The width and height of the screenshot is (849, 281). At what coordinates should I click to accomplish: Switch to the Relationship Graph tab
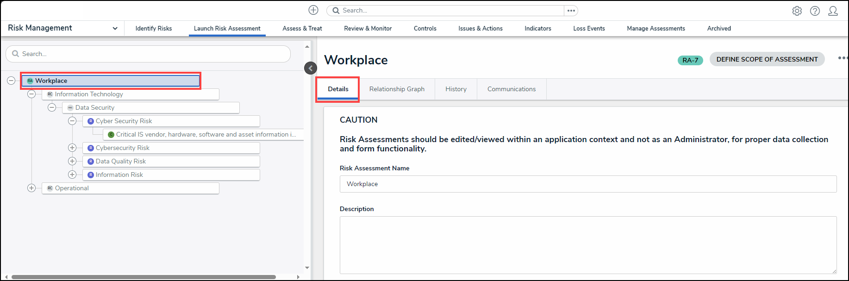coord(397,89)
